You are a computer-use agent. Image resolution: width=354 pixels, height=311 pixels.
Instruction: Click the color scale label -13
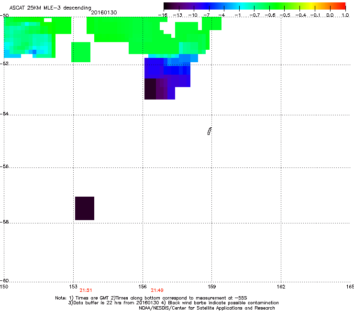(x=177, y=15)
